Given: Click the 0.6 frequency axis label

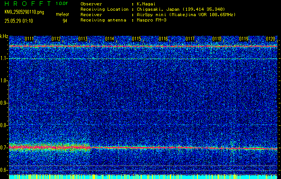Looking at the screenshot, I should [x=4, y=170].
